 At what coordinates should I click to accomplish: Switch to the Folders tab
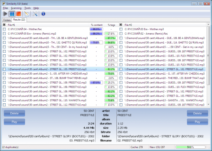pyautogui.click(x=7, y=20)
